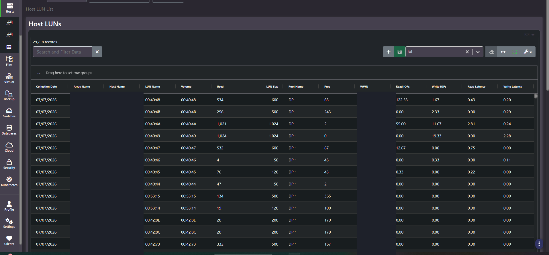Screen dimensions: 549x255
Task: Open the Files sidebar section
Action: pos(9,61)
